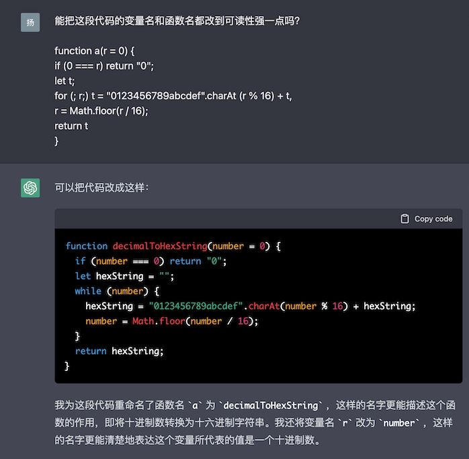Click the clipboard icon in code header
This screenshot has height=459, width=469.
404,218
